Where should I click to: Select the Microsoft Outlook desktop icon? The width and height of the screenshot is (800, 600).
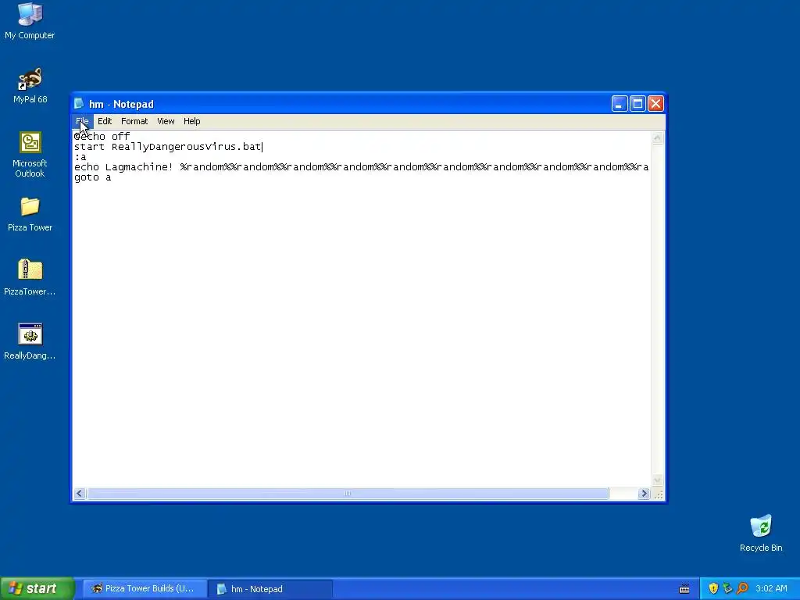pyautogui.click(x=30, y=155)
